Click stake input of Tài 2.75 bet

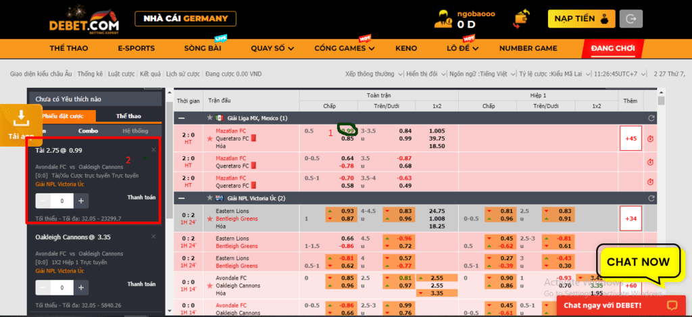tap(61, 201)
